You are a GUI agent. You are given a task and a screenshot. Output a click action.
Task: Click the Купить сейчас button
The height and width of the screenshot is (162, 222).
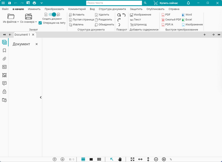166,3
